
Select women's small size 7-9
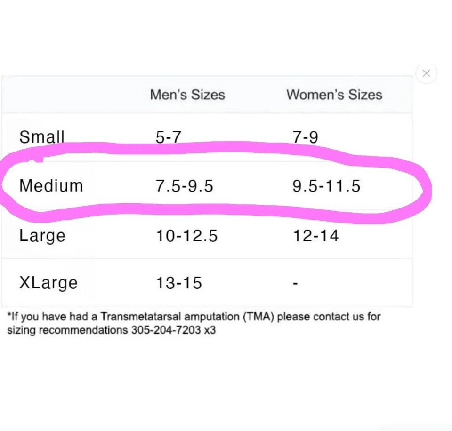click(305, 137)
